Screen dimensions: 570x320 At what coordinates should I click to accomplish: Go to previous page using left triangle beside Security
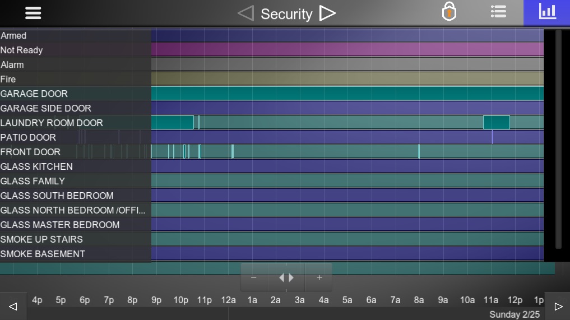[245, 13]
